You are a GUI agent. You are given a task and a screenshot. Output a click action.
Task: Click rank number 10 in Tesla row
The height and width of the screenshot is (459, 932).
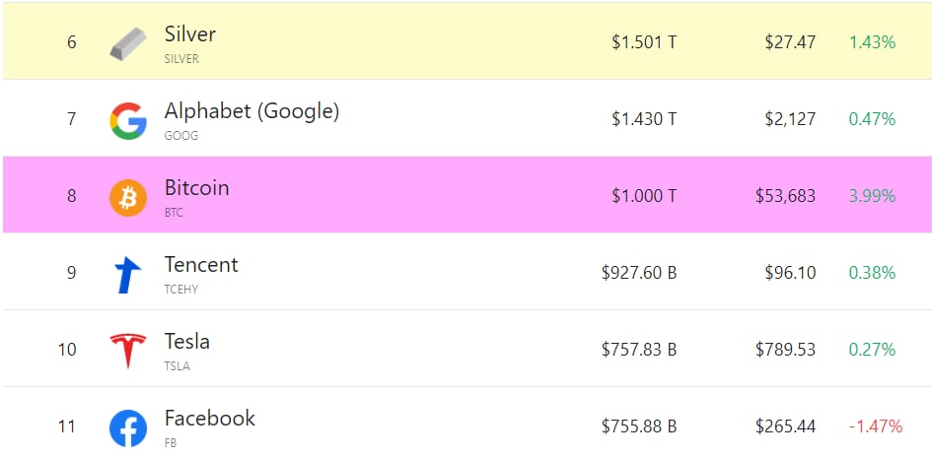(67, 349)
